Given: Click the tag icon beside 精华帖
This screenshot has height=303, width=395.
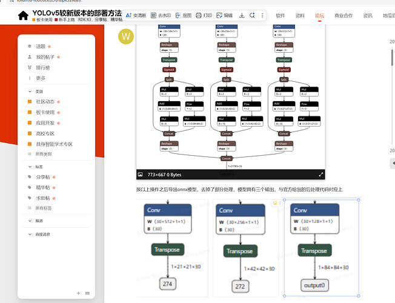Looking at the screenshot, I should pos(30,187).
